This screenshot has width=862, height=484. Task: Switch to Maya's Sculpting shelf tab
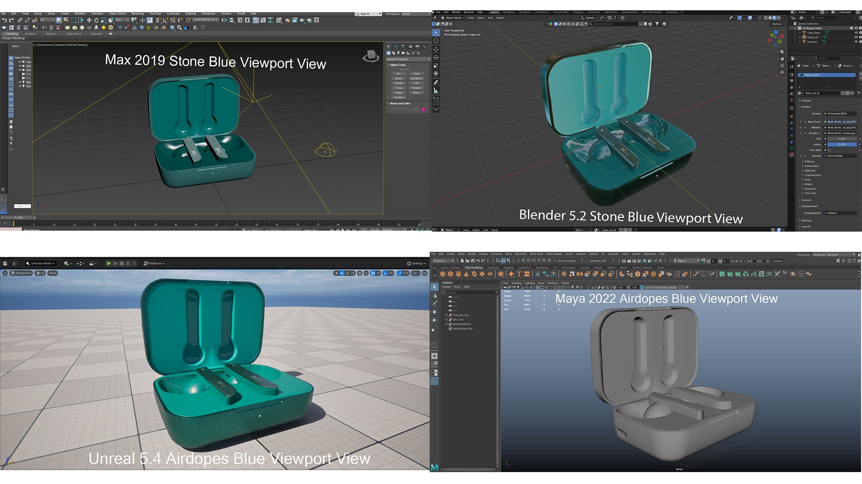[493, 268]
